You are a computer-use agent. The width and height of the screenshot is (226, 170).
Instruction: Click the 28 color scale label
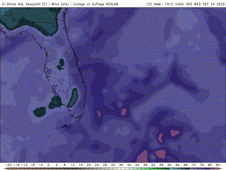coord(105,165)
